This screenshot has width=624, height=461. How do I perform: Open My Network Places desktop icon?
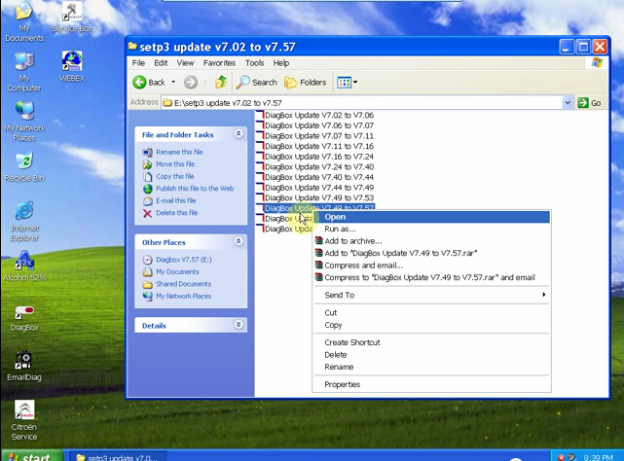tap(24, 122)
